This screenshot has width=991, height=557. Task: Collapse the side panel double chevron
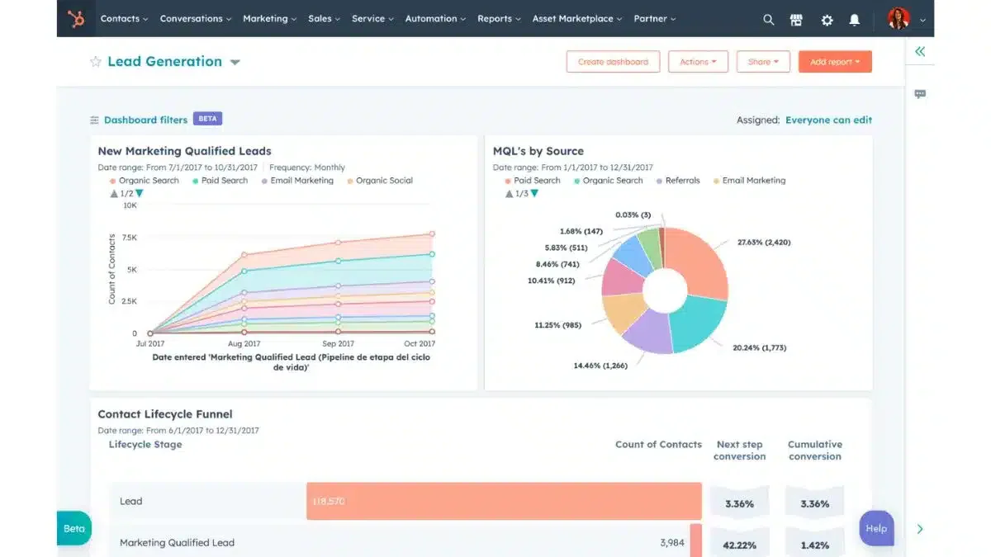tap(920, 51)
